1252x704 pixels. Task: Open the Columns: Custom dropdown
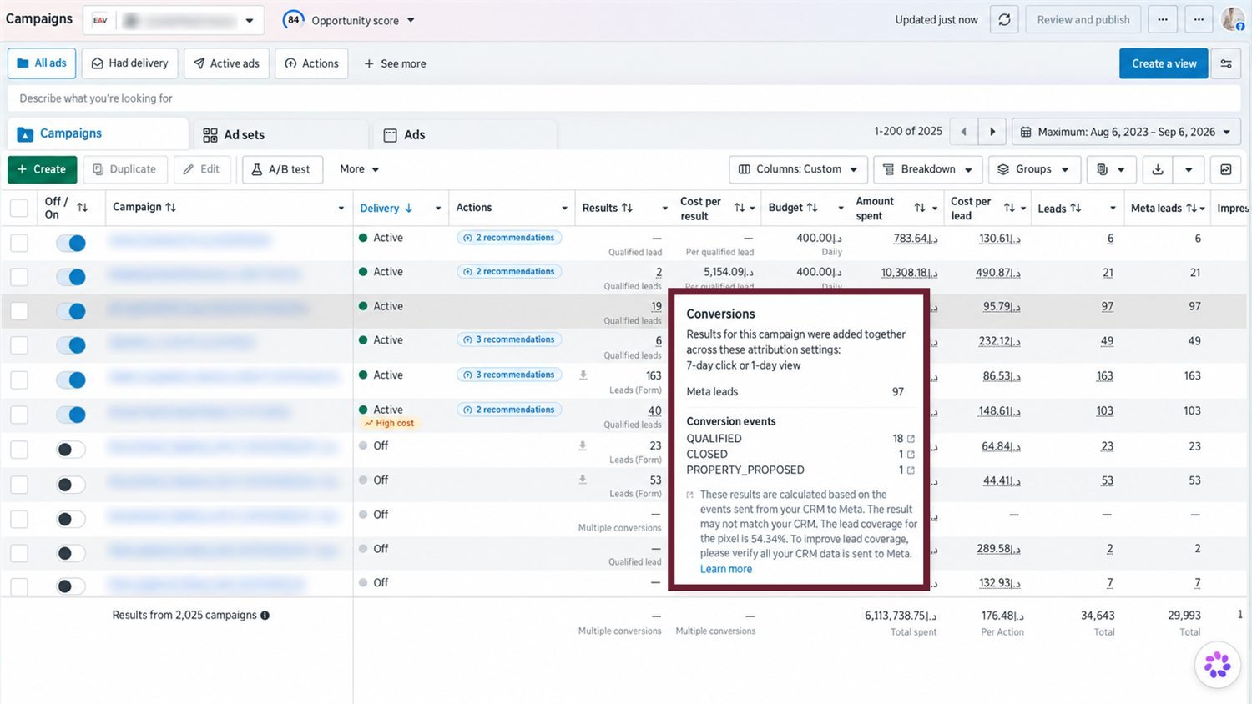tap(798, 169)
